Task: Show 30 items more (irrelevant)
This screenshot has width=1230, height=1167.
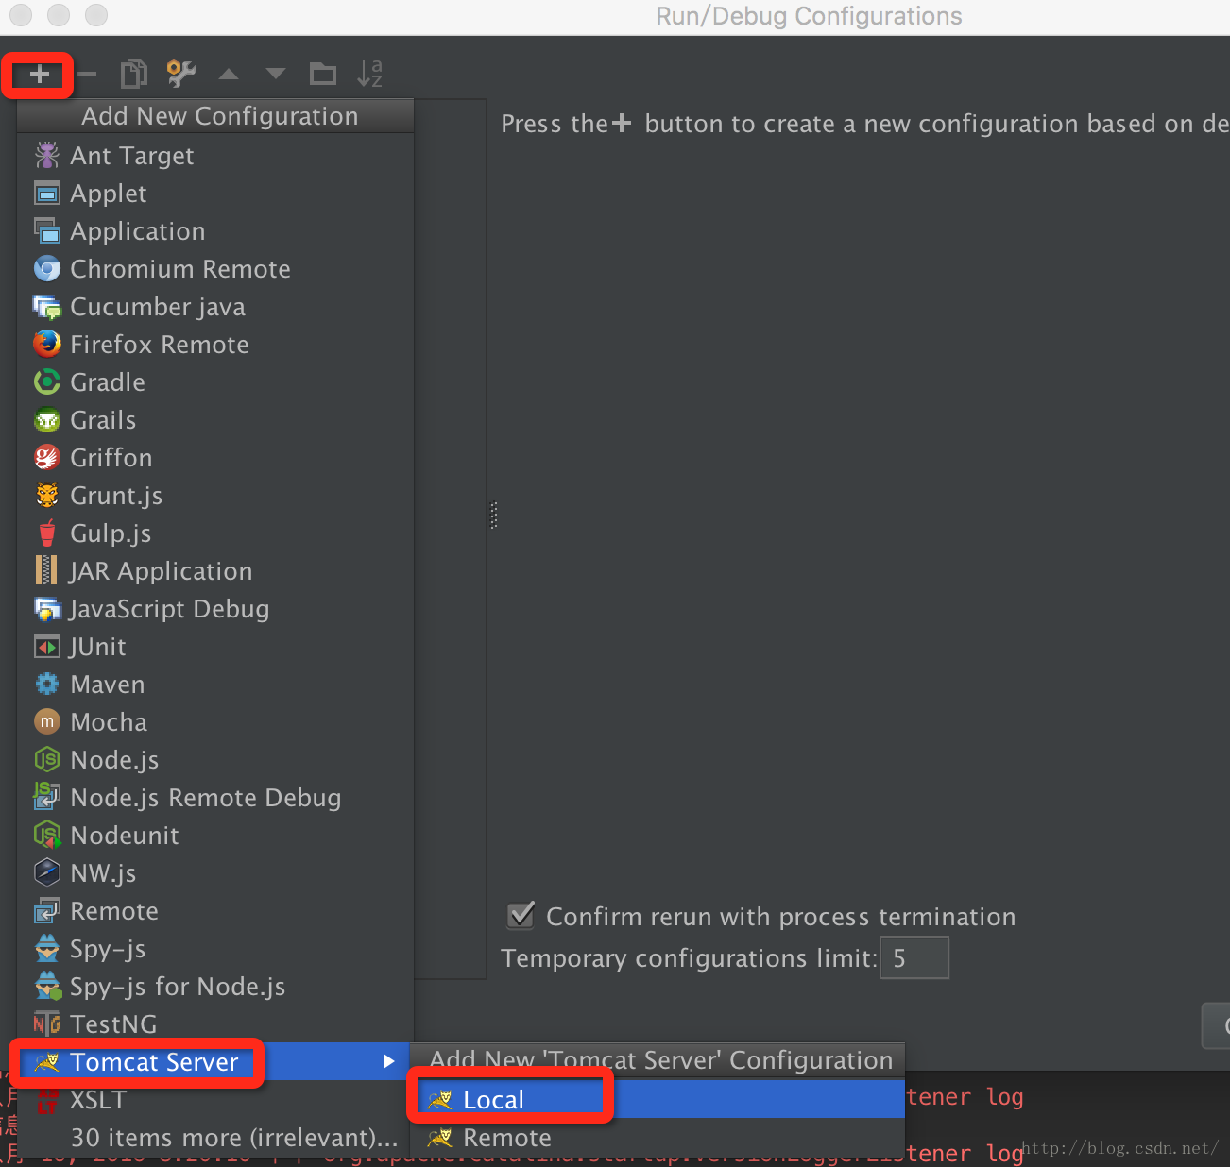Action: (x=215, y=1137)
